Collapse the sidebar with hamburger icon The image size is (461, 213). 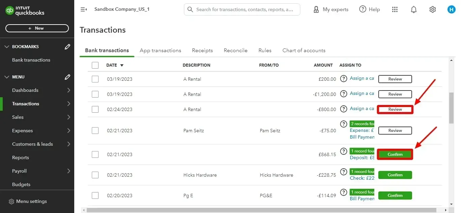point(84,9)
